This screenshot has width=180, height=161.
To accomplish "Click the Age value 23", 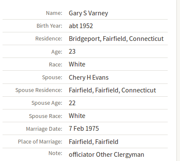I will [x=72, y=52].
